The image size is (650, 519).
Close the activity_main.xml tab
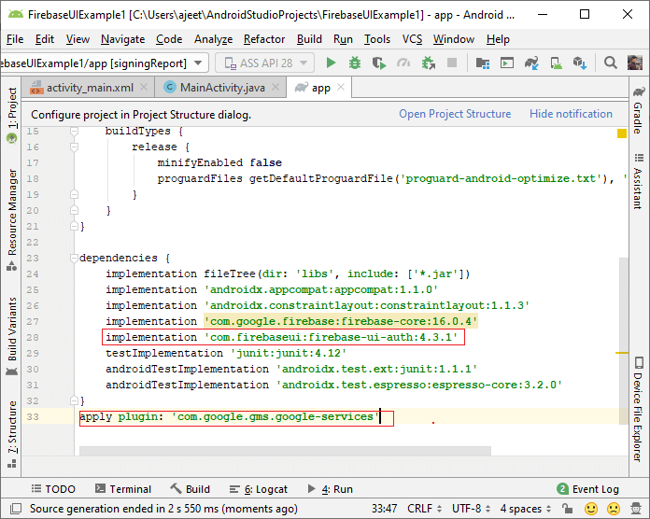click(x=144, y=87)
